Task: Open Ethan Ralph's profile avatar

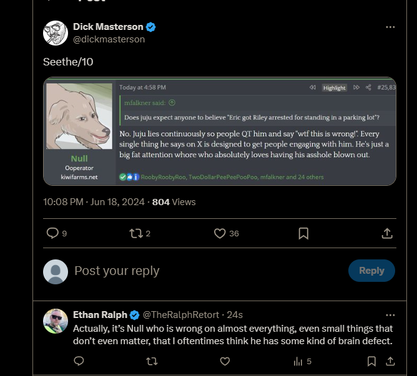Action: [56, 321]
